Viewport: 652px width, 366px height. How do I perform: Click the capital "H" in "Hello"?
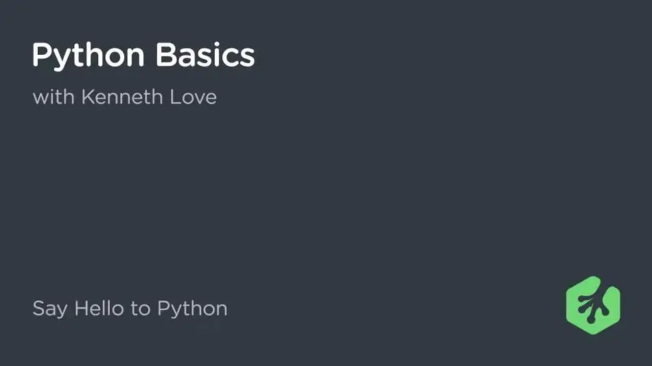[x=82, y=308]
